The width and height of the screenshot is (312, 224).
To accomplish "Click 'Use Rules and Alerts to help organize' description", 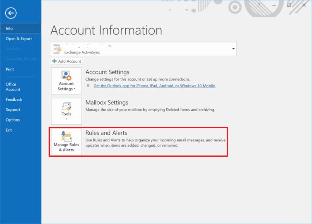I will click(x=155, y=143).
